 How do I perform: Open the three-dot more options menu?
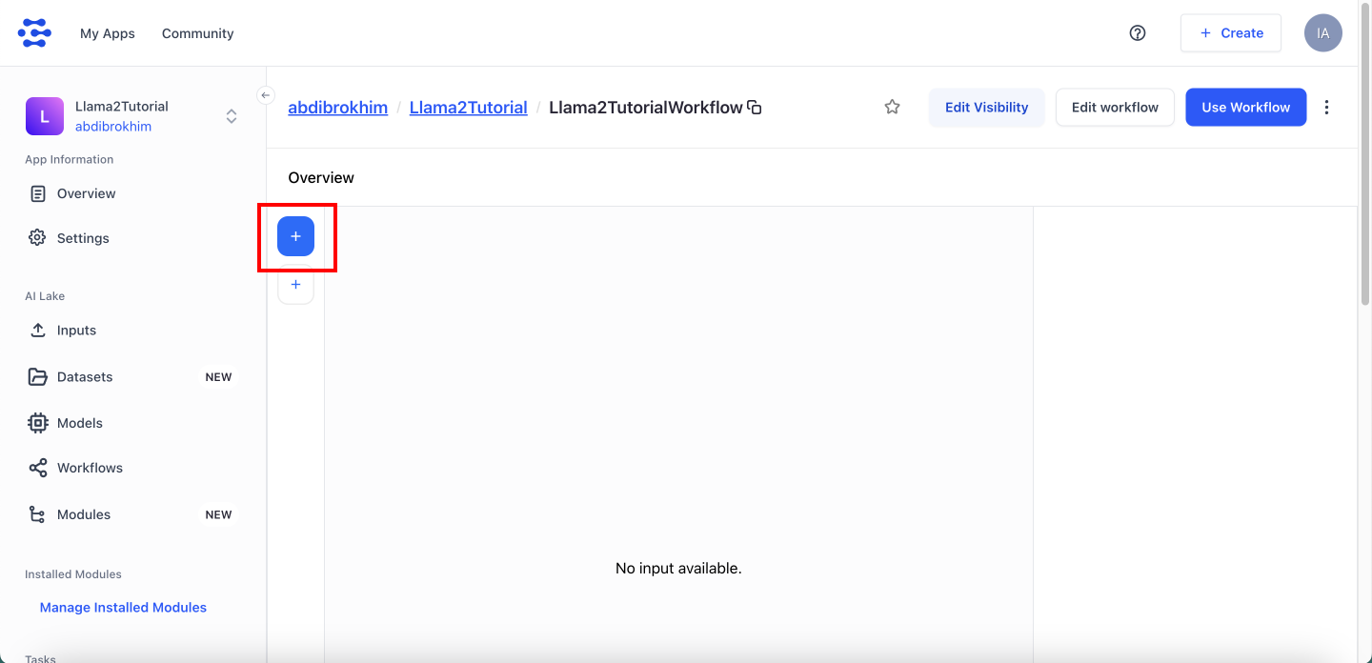pos(1327,107)
